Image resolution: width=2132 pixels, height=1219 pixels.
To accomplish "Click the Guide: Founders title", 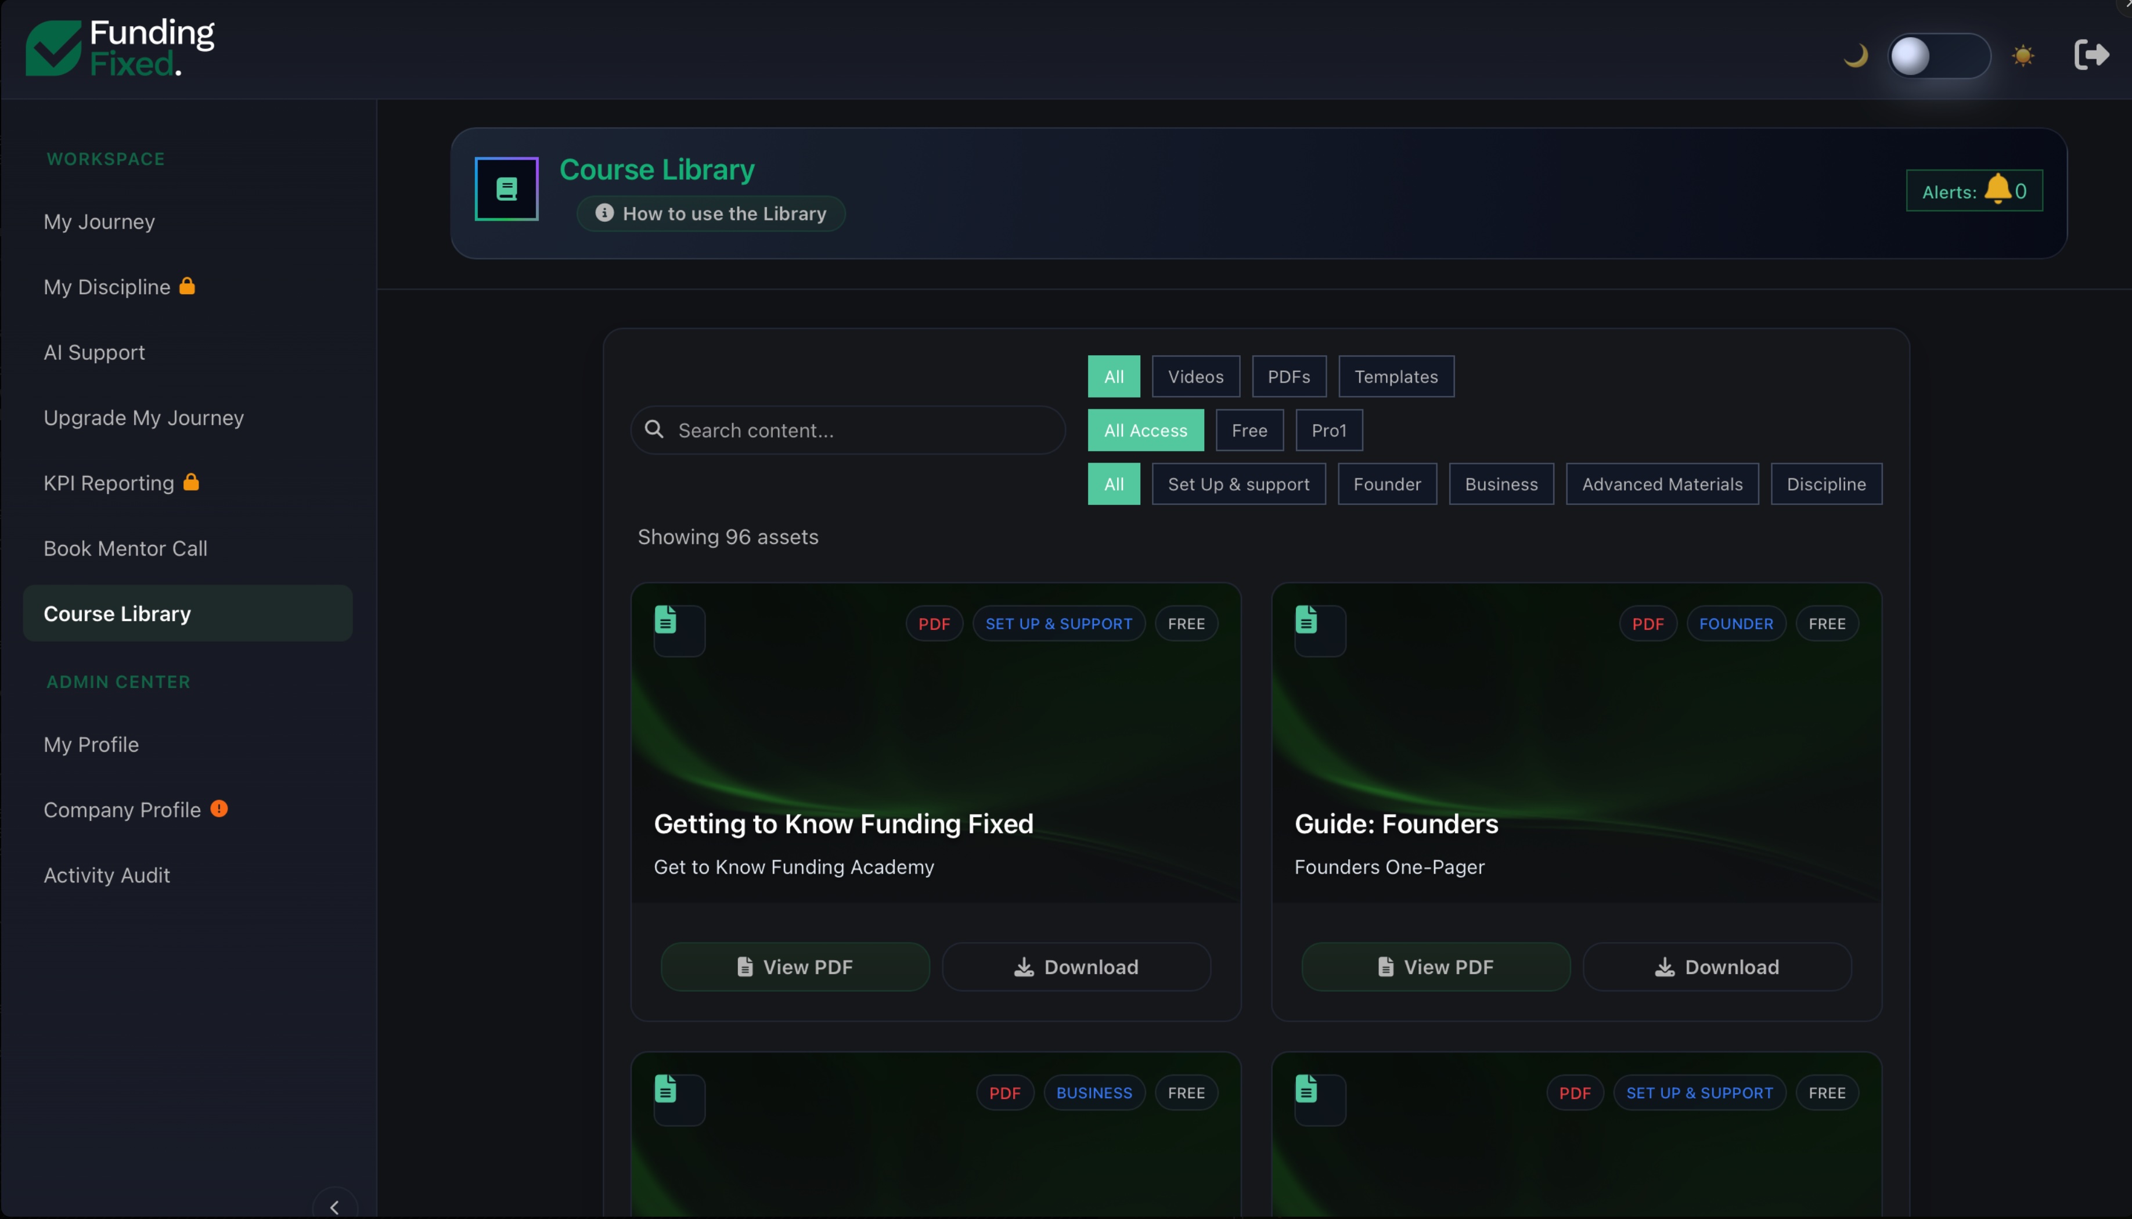I will pyautogui.click(x=1396, y=824).
